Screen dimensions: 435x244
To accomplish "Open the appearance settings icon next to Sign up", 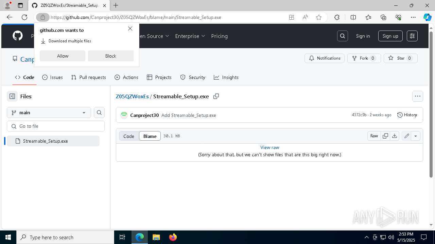I will [412, 36].
